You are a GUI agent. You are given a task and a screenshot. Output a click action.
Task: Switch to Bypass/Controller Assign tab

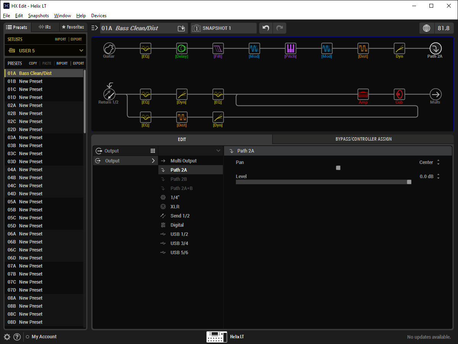(x=363, y=139)
